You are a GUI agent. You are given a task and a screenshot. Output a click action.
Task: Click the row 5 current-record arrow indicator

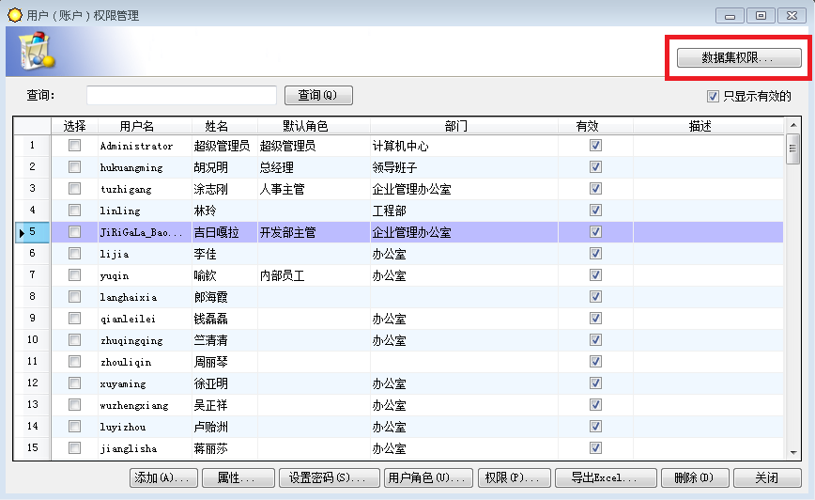[x=22, y=232]
